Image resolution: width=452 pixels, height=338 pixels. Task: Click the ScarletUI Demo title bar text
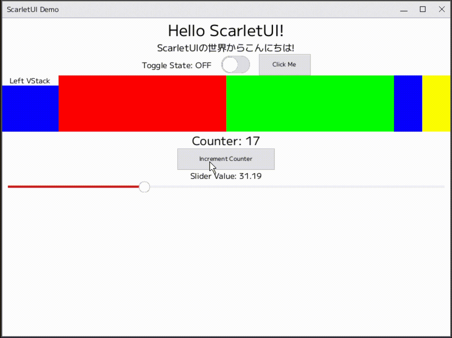pos(33,10)
